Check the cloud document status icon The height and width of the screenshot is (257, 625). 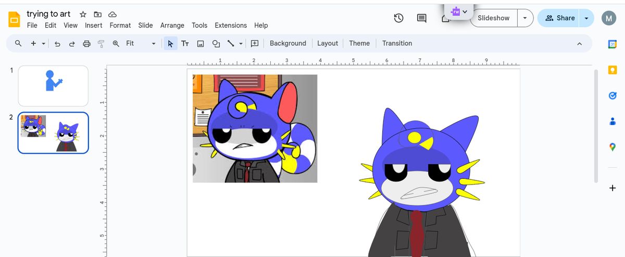click(112, 14)
